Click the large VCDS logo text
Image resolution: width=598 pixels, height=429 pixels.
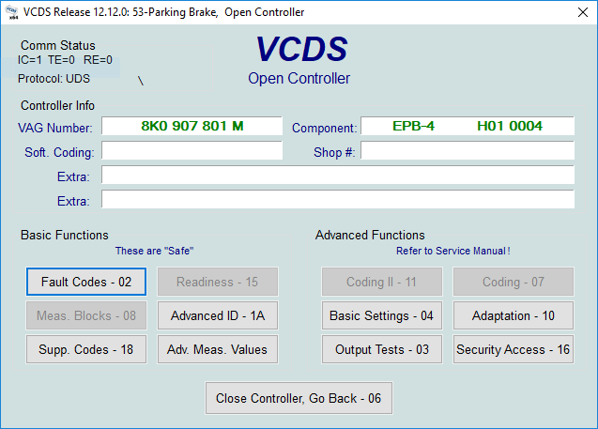301,49
